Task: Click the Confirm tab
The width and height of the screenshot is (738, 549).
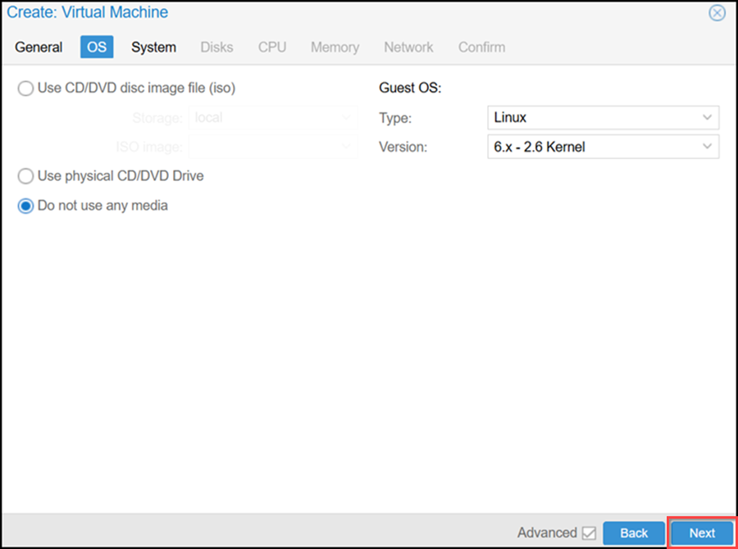Action: click(x=481, y=47)
